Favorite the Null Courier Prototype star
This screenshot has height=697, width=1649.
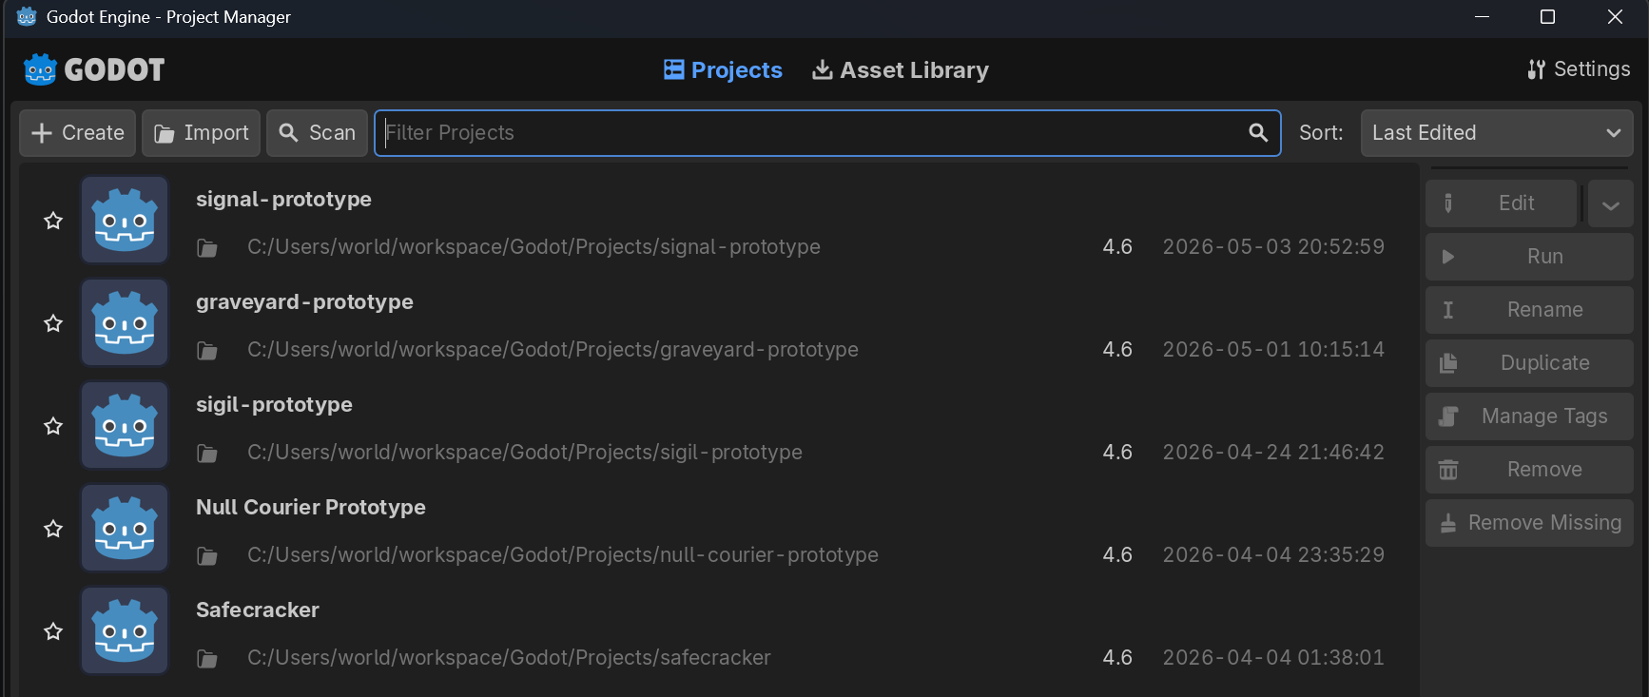pyautogui.click(x=53, y=529)
